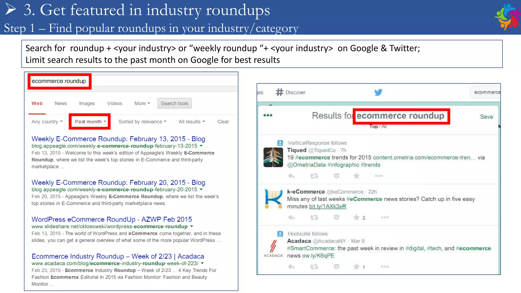Expand the Any country filter dropdown

(x=47, y=122)
